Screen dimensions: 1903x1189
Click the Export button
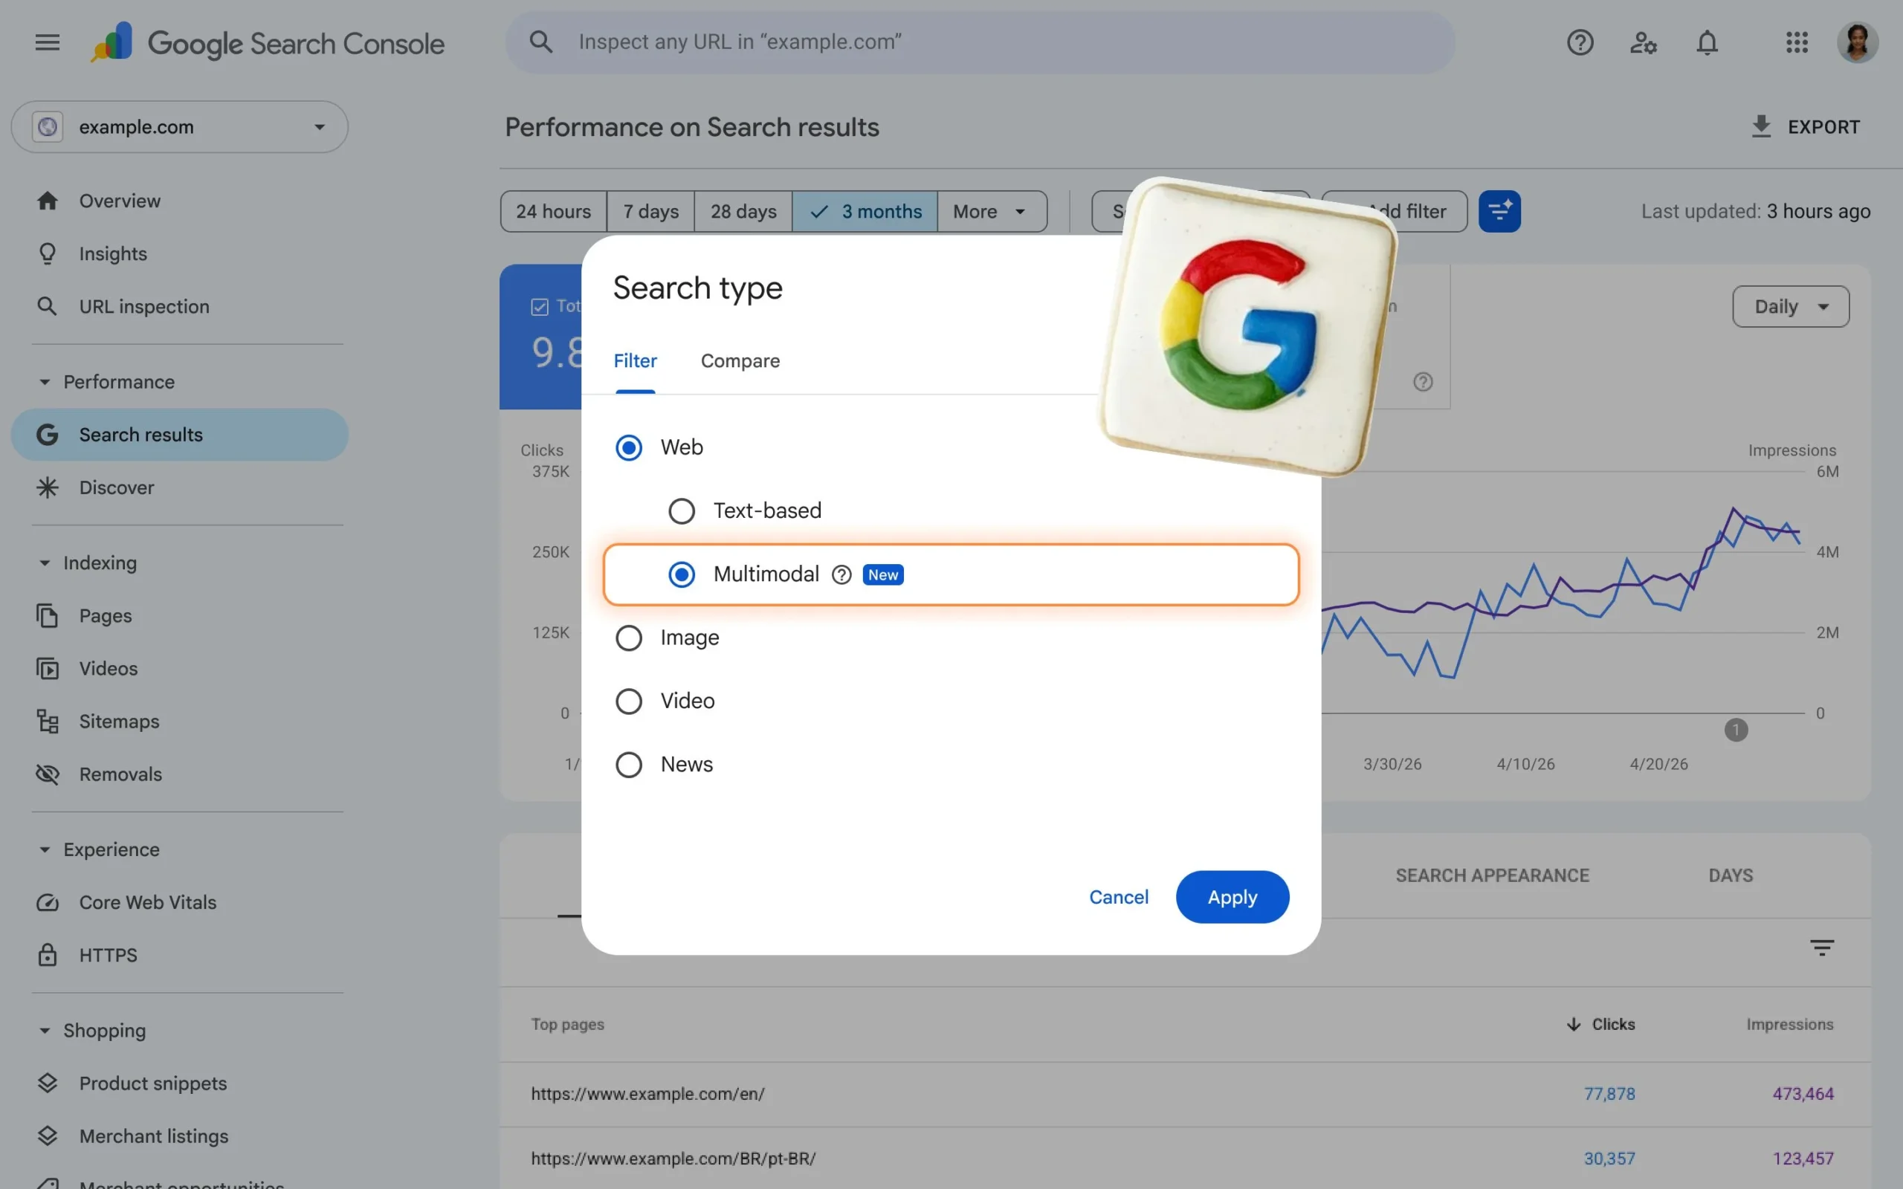pos(1806,126)
